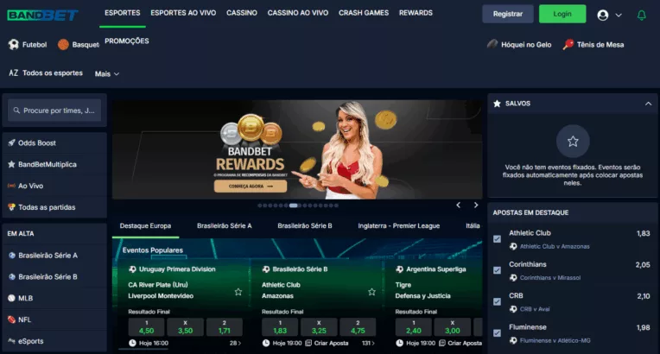Collapse the Salvos panel
Image resolution: width=660 pixels, height=354 pixels.
click(648, 104)
